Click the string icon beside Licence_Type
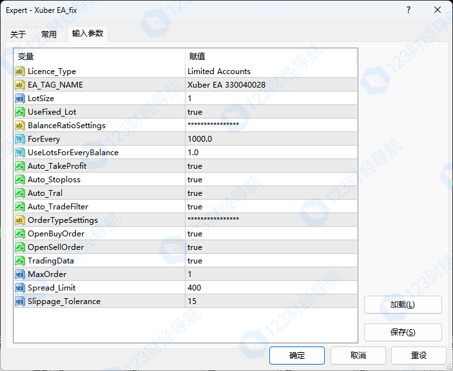Image resolution: width=453 pixels, height=371 pixels. click(19, 71)
